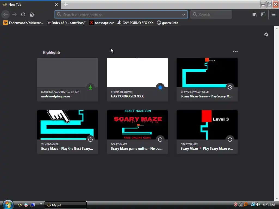Click the forward navigation arrow
Screen dimensions: 279x209
[14, 14]
